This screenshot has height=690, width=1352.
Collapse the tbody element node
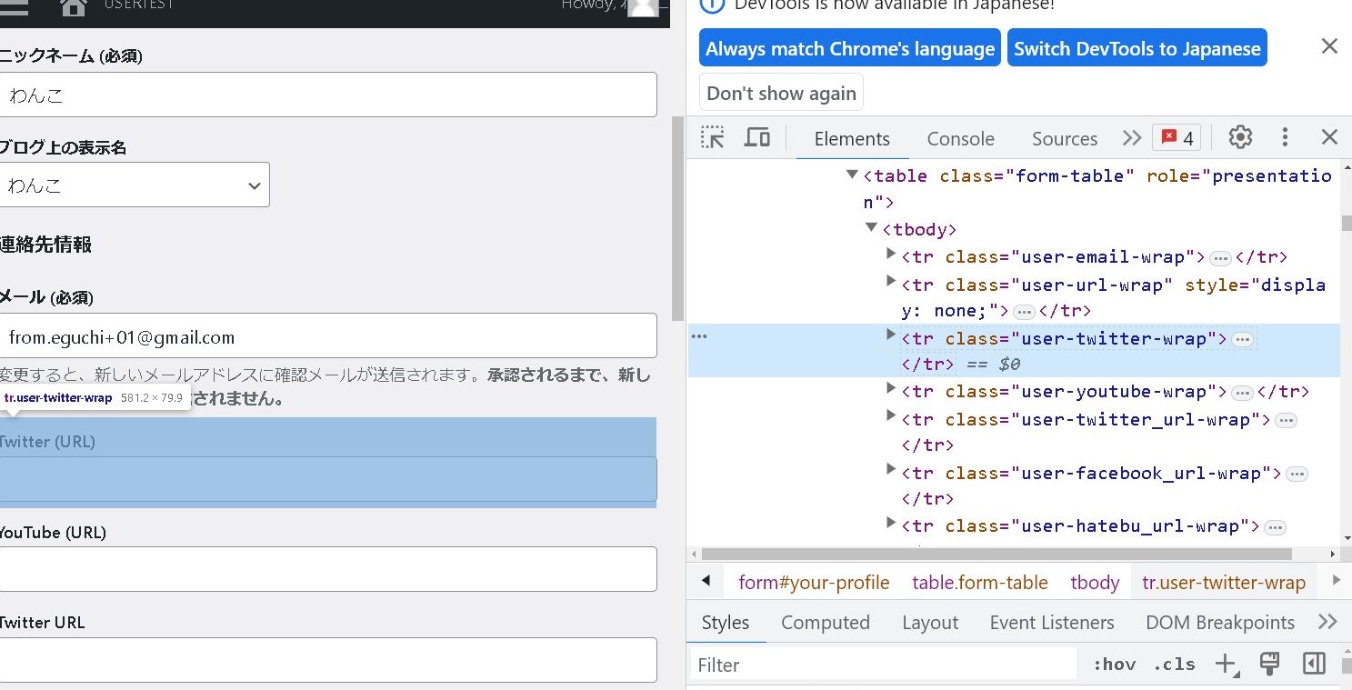870,228
